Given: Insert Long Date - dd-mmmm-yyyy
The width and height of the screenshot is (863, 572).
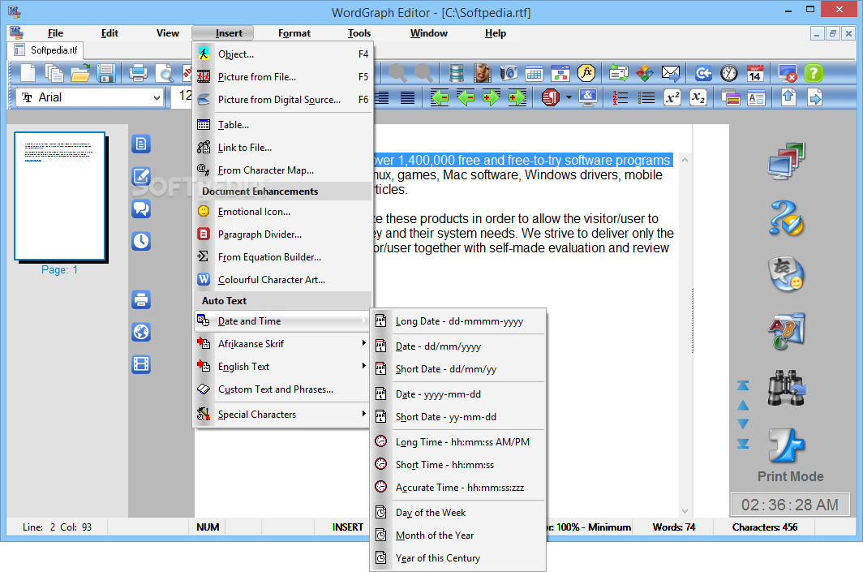Looking at the screenshot, I should coord(458,321).
